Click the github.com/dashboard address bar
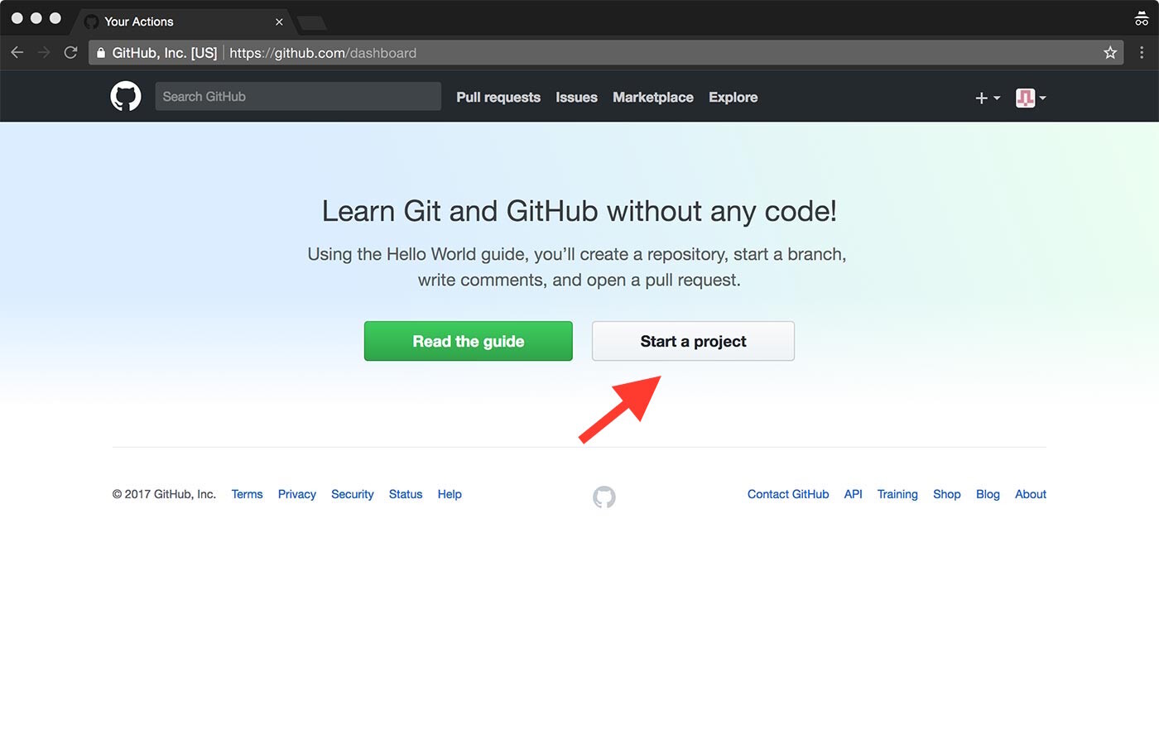Viewport: 1159px width, 744px height. [606, 53]
